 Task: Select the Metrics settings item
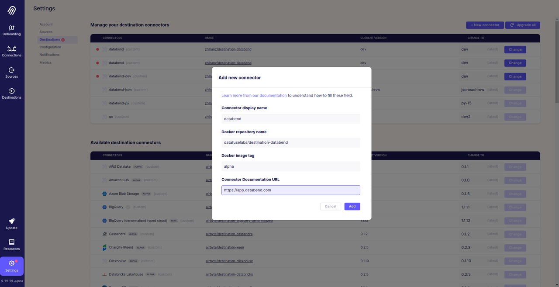pyautogui.click(x=45, y=62)
